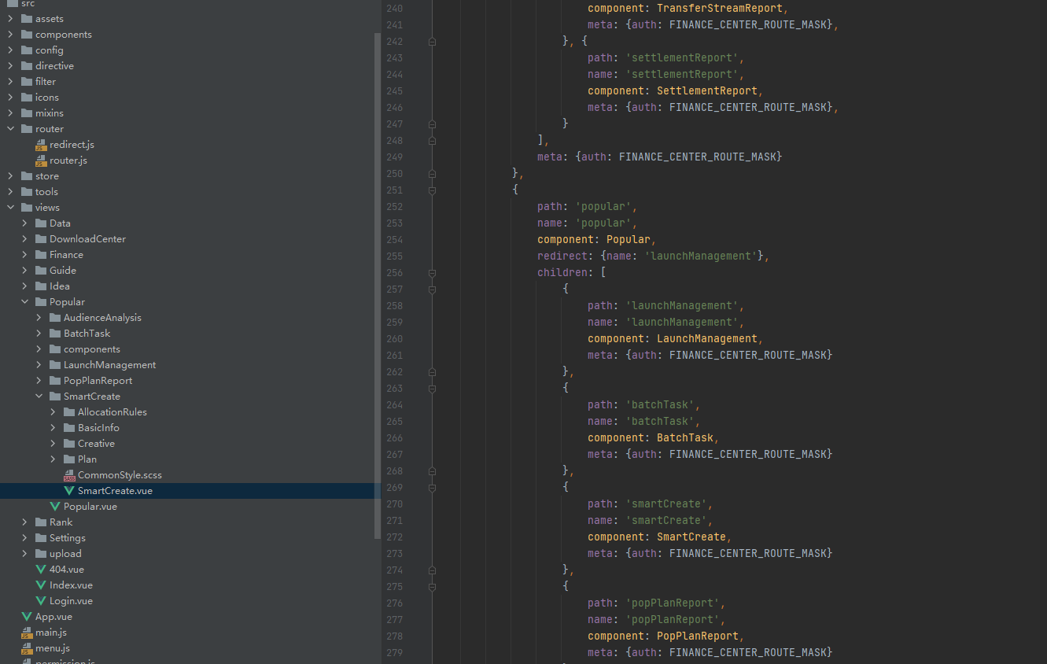Screen dimensions: 1047x664
Task: Select the config folder icon
Action: pos(27,50)
